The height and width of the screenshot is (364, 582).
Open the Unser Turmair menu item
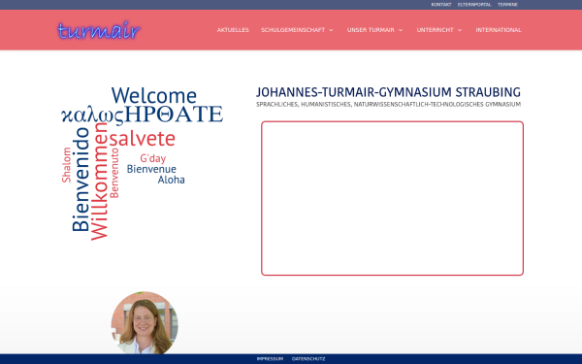(371, 30)
